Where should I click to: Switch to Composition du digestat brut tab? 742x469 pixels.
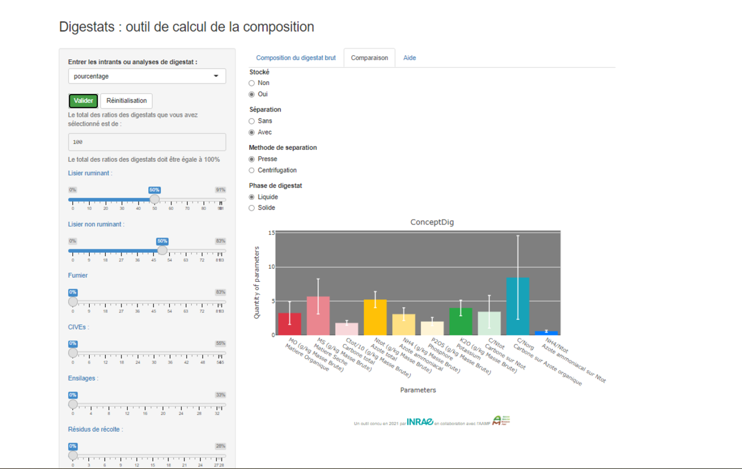(296, 58)
